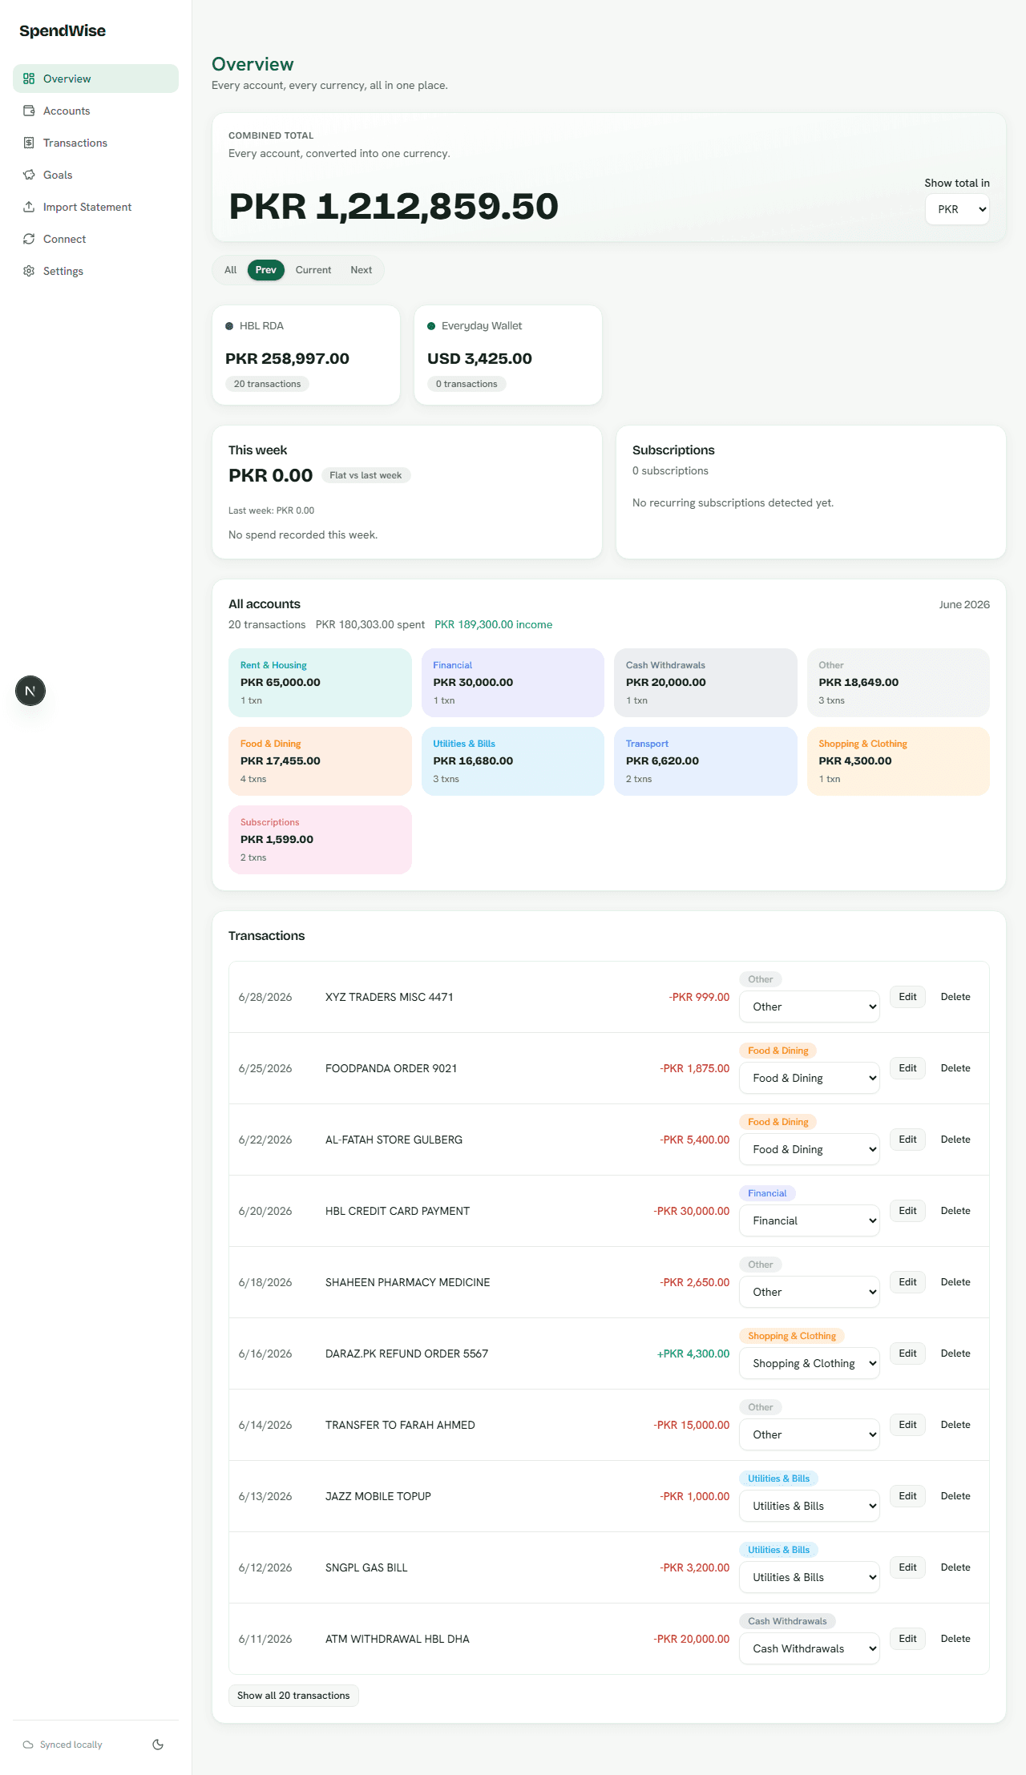Viewport: 1026px width, 1775px height.
Task: Delete the ATM WITHDRAWAL HBL DHA transaction
Action: point(955,1639)
